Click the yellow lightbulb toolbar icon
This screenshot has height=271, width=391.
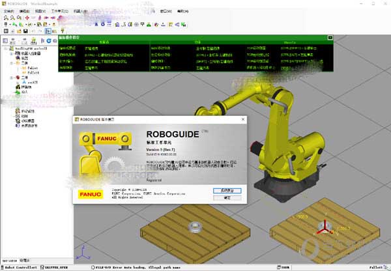click(x=63, y=31)
